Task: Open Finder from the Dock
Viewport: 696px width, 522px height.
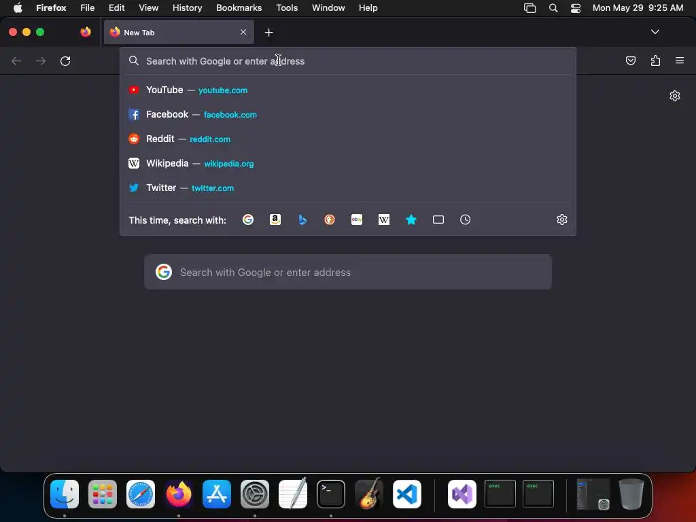Action: coord(65,494)
